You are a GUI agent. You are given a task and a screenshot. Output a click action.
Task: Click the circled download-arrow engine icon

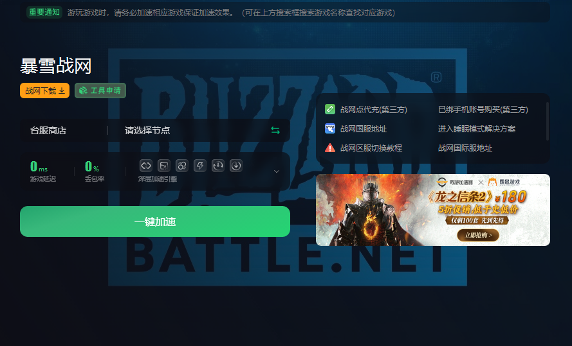coord(236,166)
